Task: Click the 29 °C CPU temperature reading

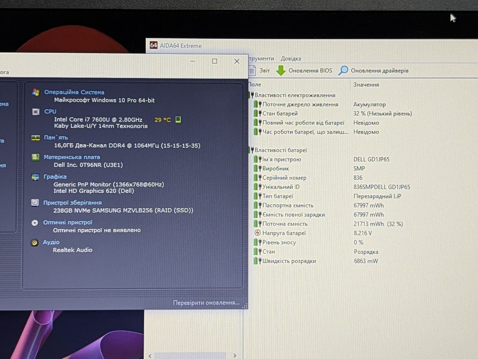Action: (162, 120)
